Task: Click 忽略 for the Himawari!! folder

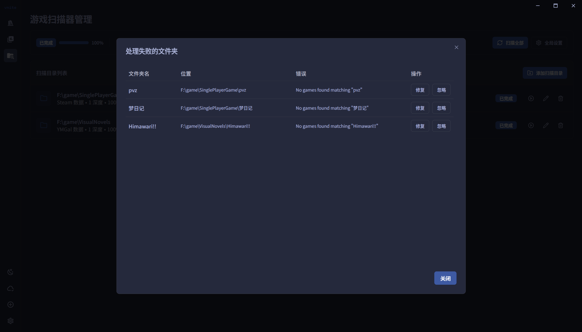Action: (x=441, y=126)
